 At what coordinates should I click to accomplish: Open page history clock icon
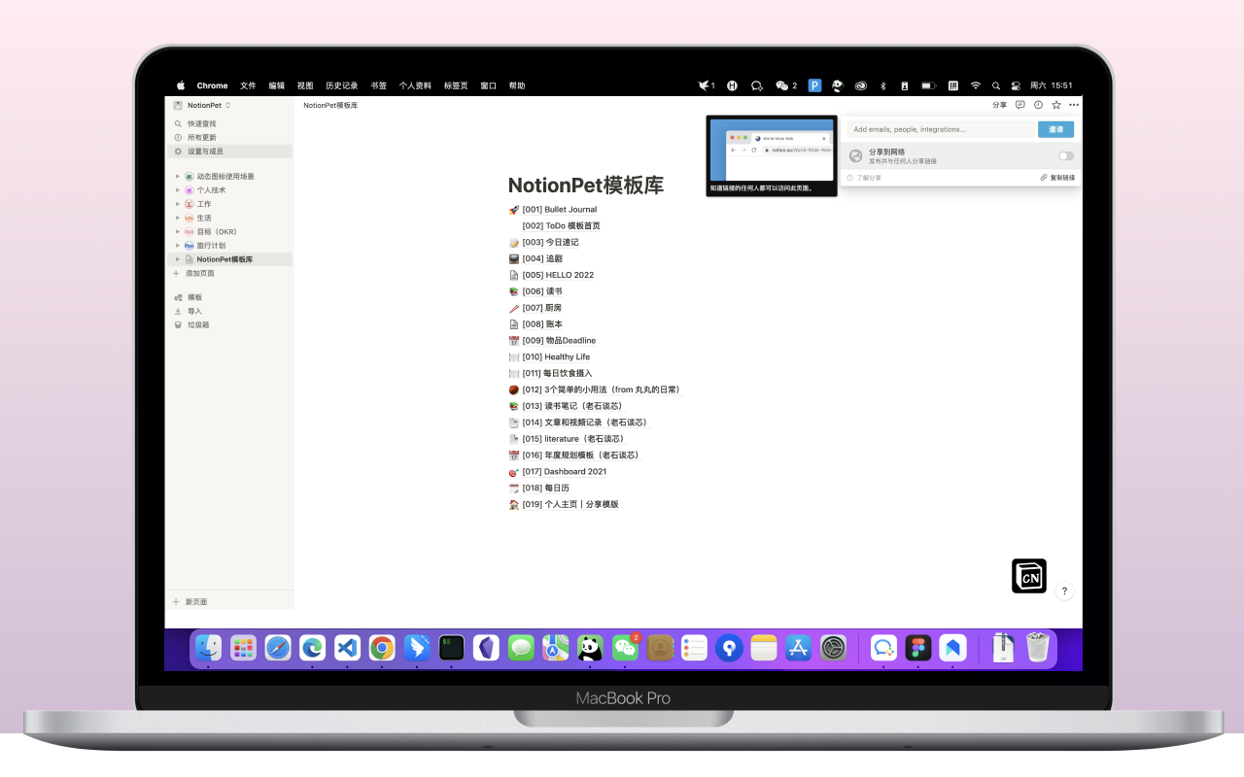(x=1038, y=105)
